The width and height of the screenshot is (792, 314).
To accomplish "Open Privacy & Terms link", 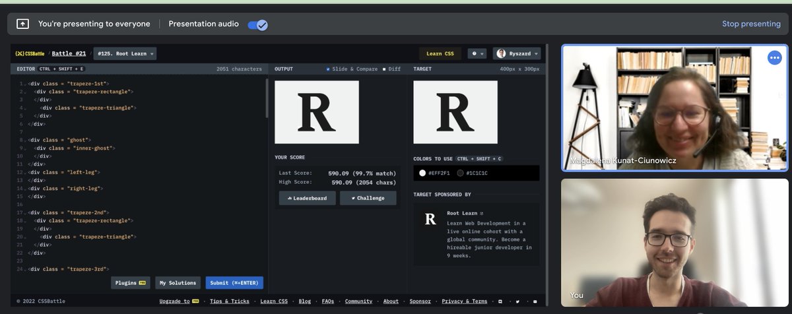I will click(465, 301).
